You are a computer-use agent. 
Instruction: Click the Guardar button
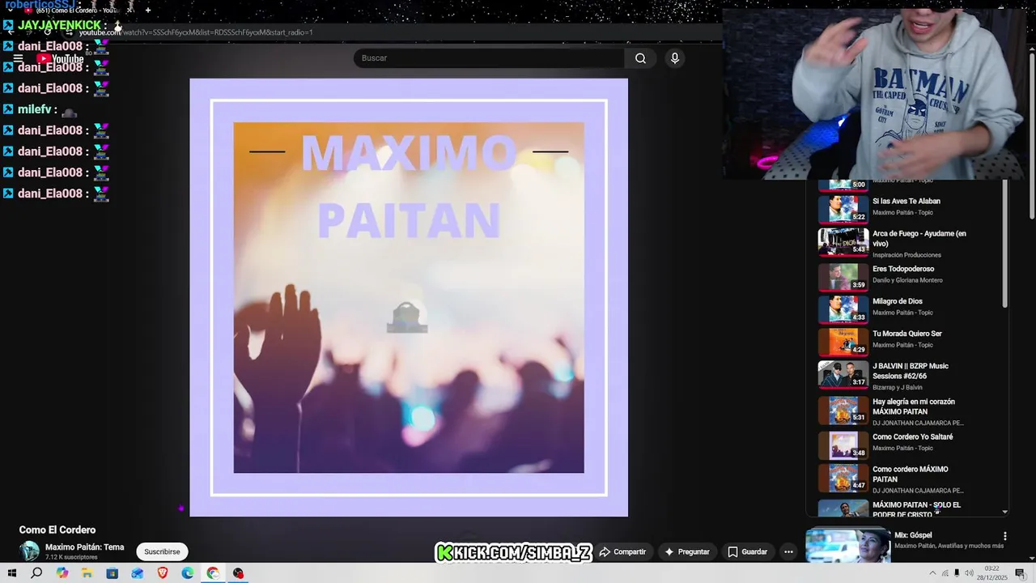point(747,551)
